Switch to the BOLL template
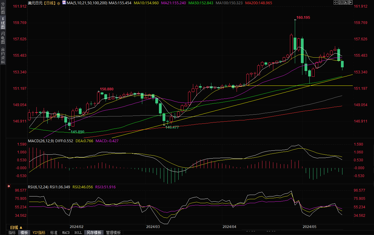Viewport: 374px width, 235px height. click(x=78, y=233)
